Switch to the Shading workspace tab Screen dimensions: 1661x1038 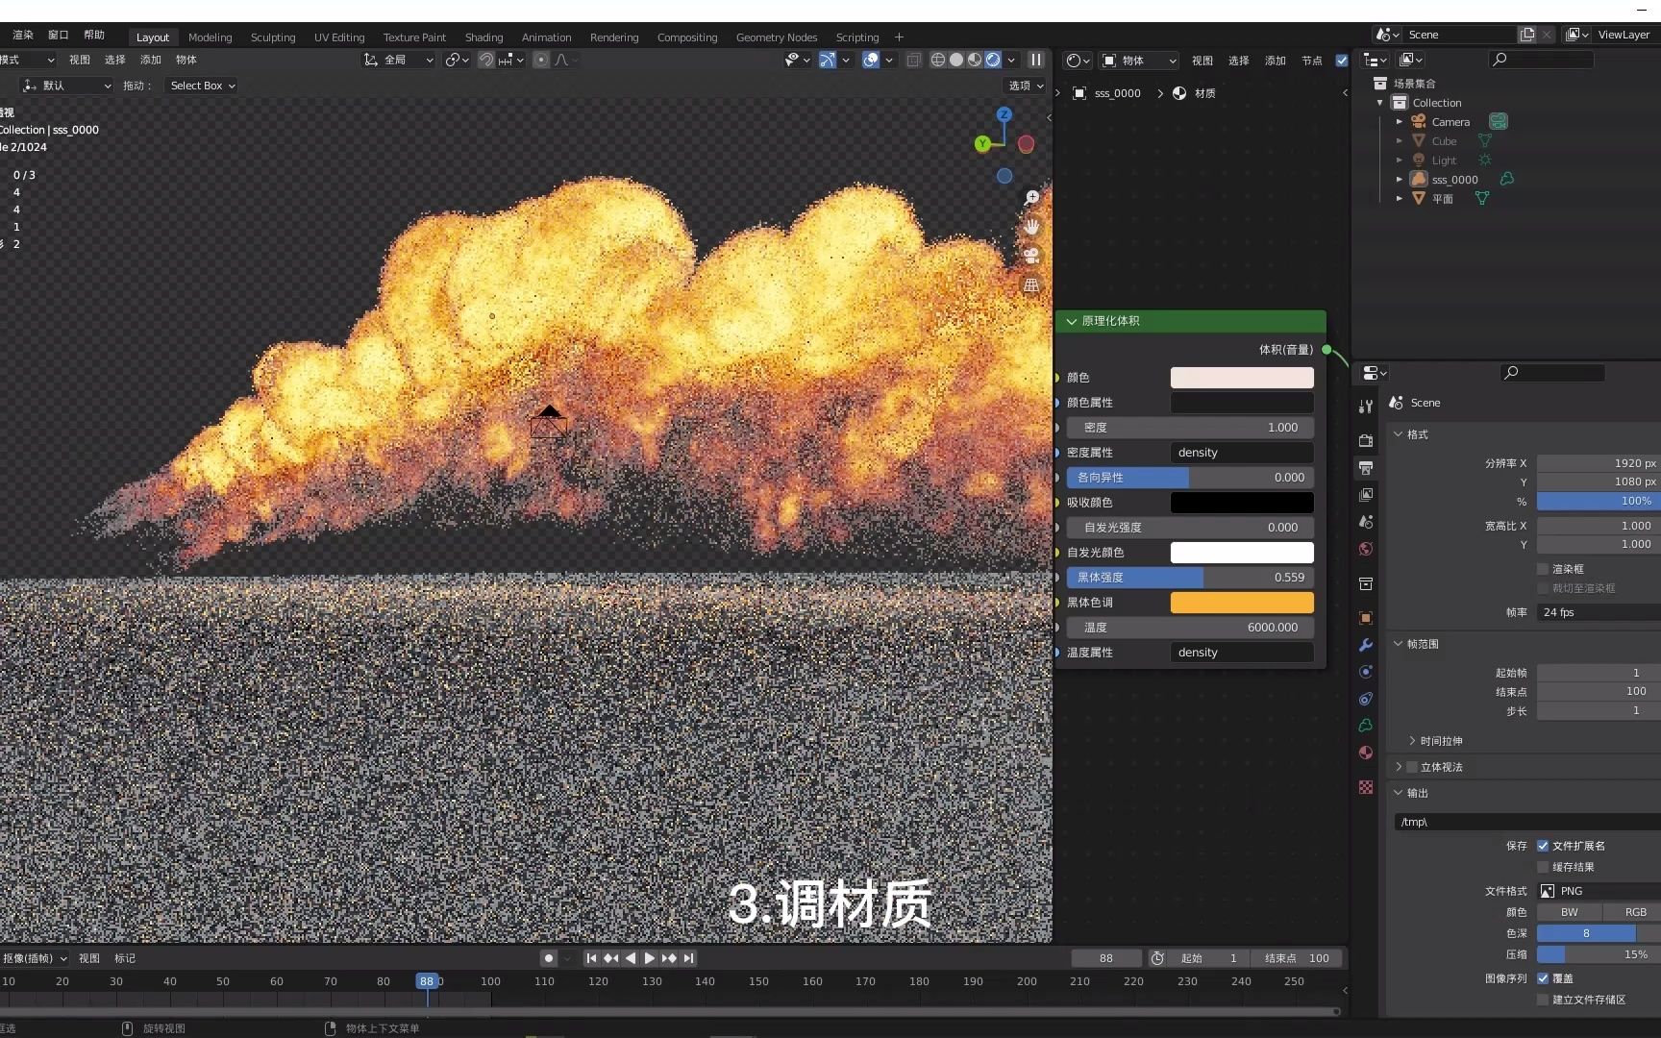[483, 37]
